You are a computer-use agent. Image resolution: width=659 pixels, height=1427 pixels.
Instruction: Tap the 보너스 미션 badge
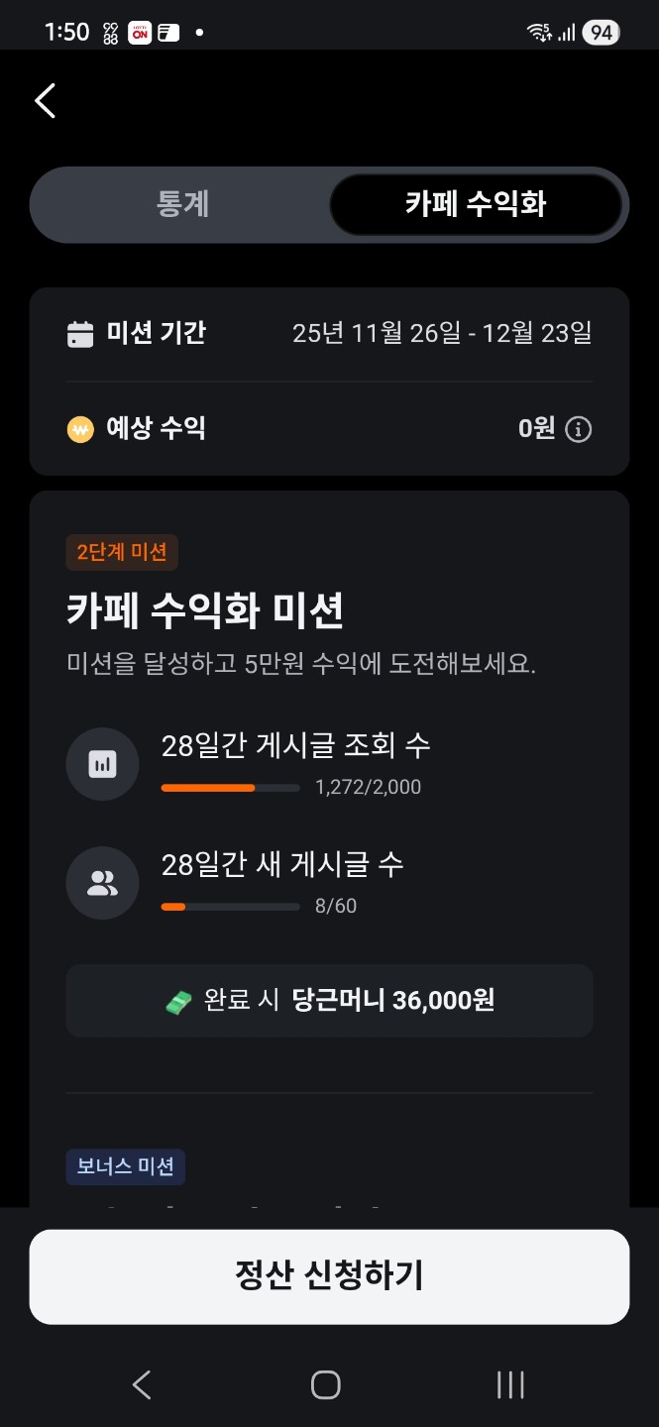click(x=126, y=1166)
